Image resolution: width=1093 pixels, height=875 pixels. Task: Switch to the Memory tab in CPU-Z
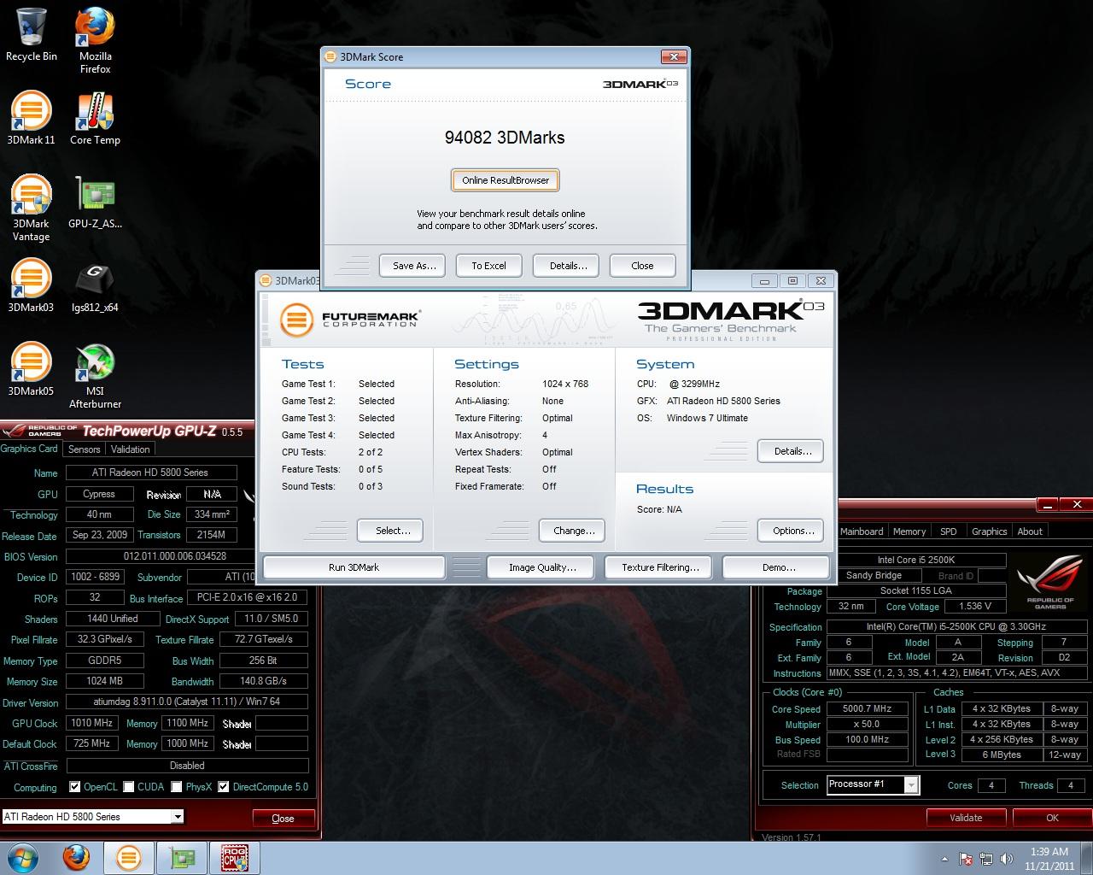(909, 531)
